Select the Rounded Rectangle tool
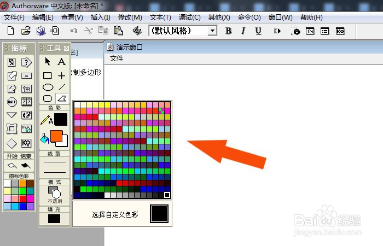Viewport: 383px width, 246px height. pos(48,98)
